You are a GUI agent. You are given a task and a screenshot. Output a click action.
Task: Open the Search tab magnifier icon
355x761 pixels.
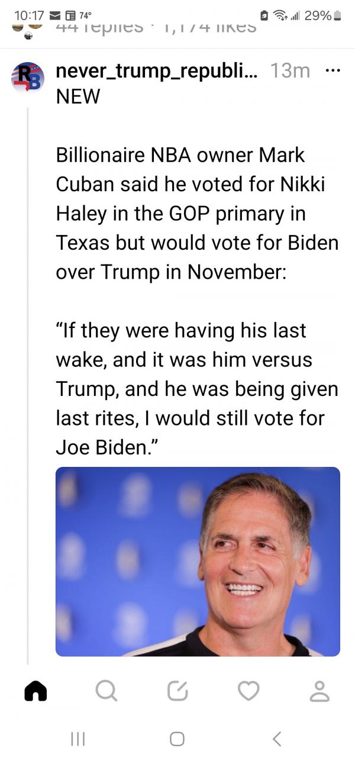pyautogui.click(x=106, y=691)
